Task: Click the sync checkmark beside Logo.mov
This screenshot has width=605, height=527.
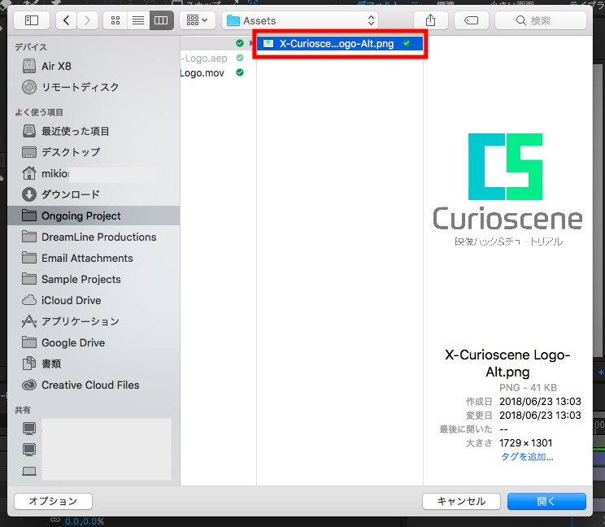Action: (x=240, y=72)
